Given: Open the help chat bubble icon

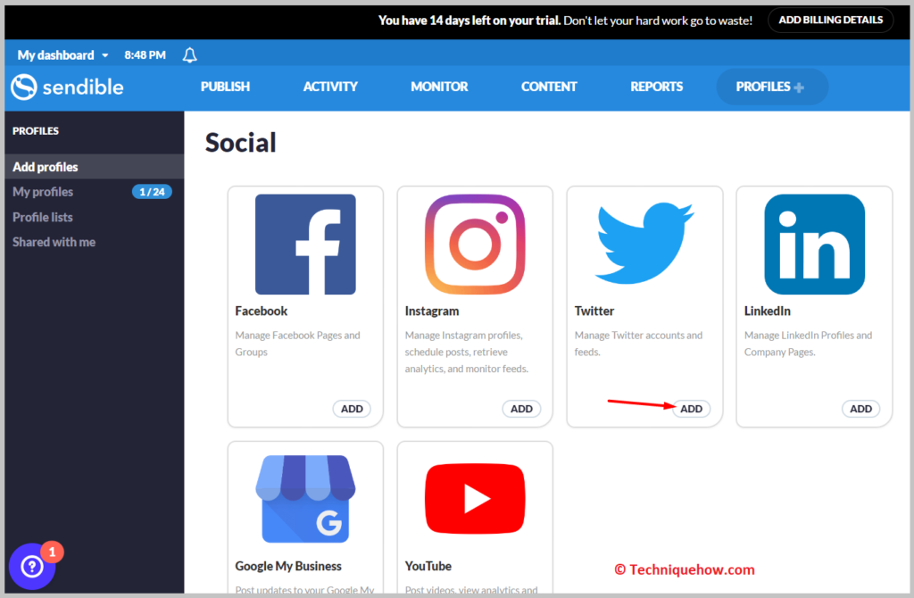Looking at the screenshot, I should tap(32, 566).
